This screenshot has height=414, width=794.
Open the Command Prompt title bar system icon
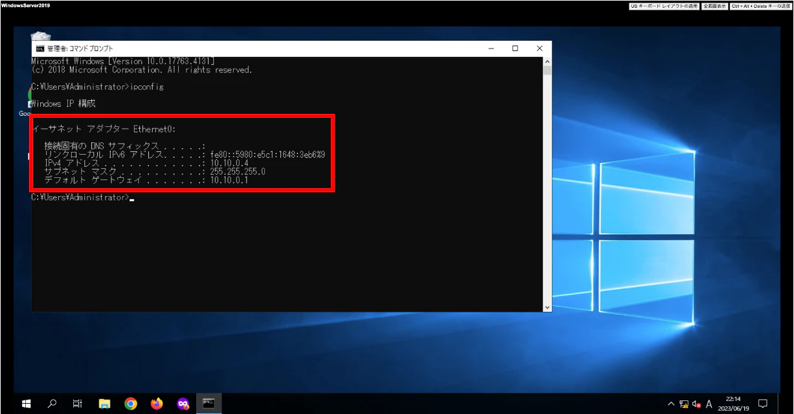40,49
